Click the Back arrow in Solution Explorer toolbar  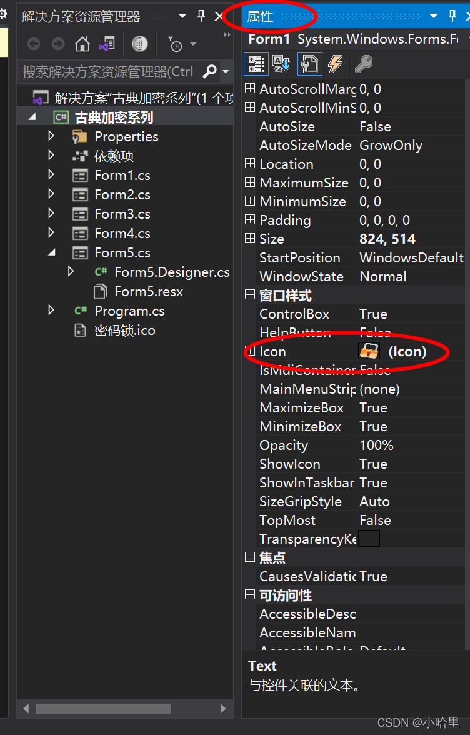(34, 44)
